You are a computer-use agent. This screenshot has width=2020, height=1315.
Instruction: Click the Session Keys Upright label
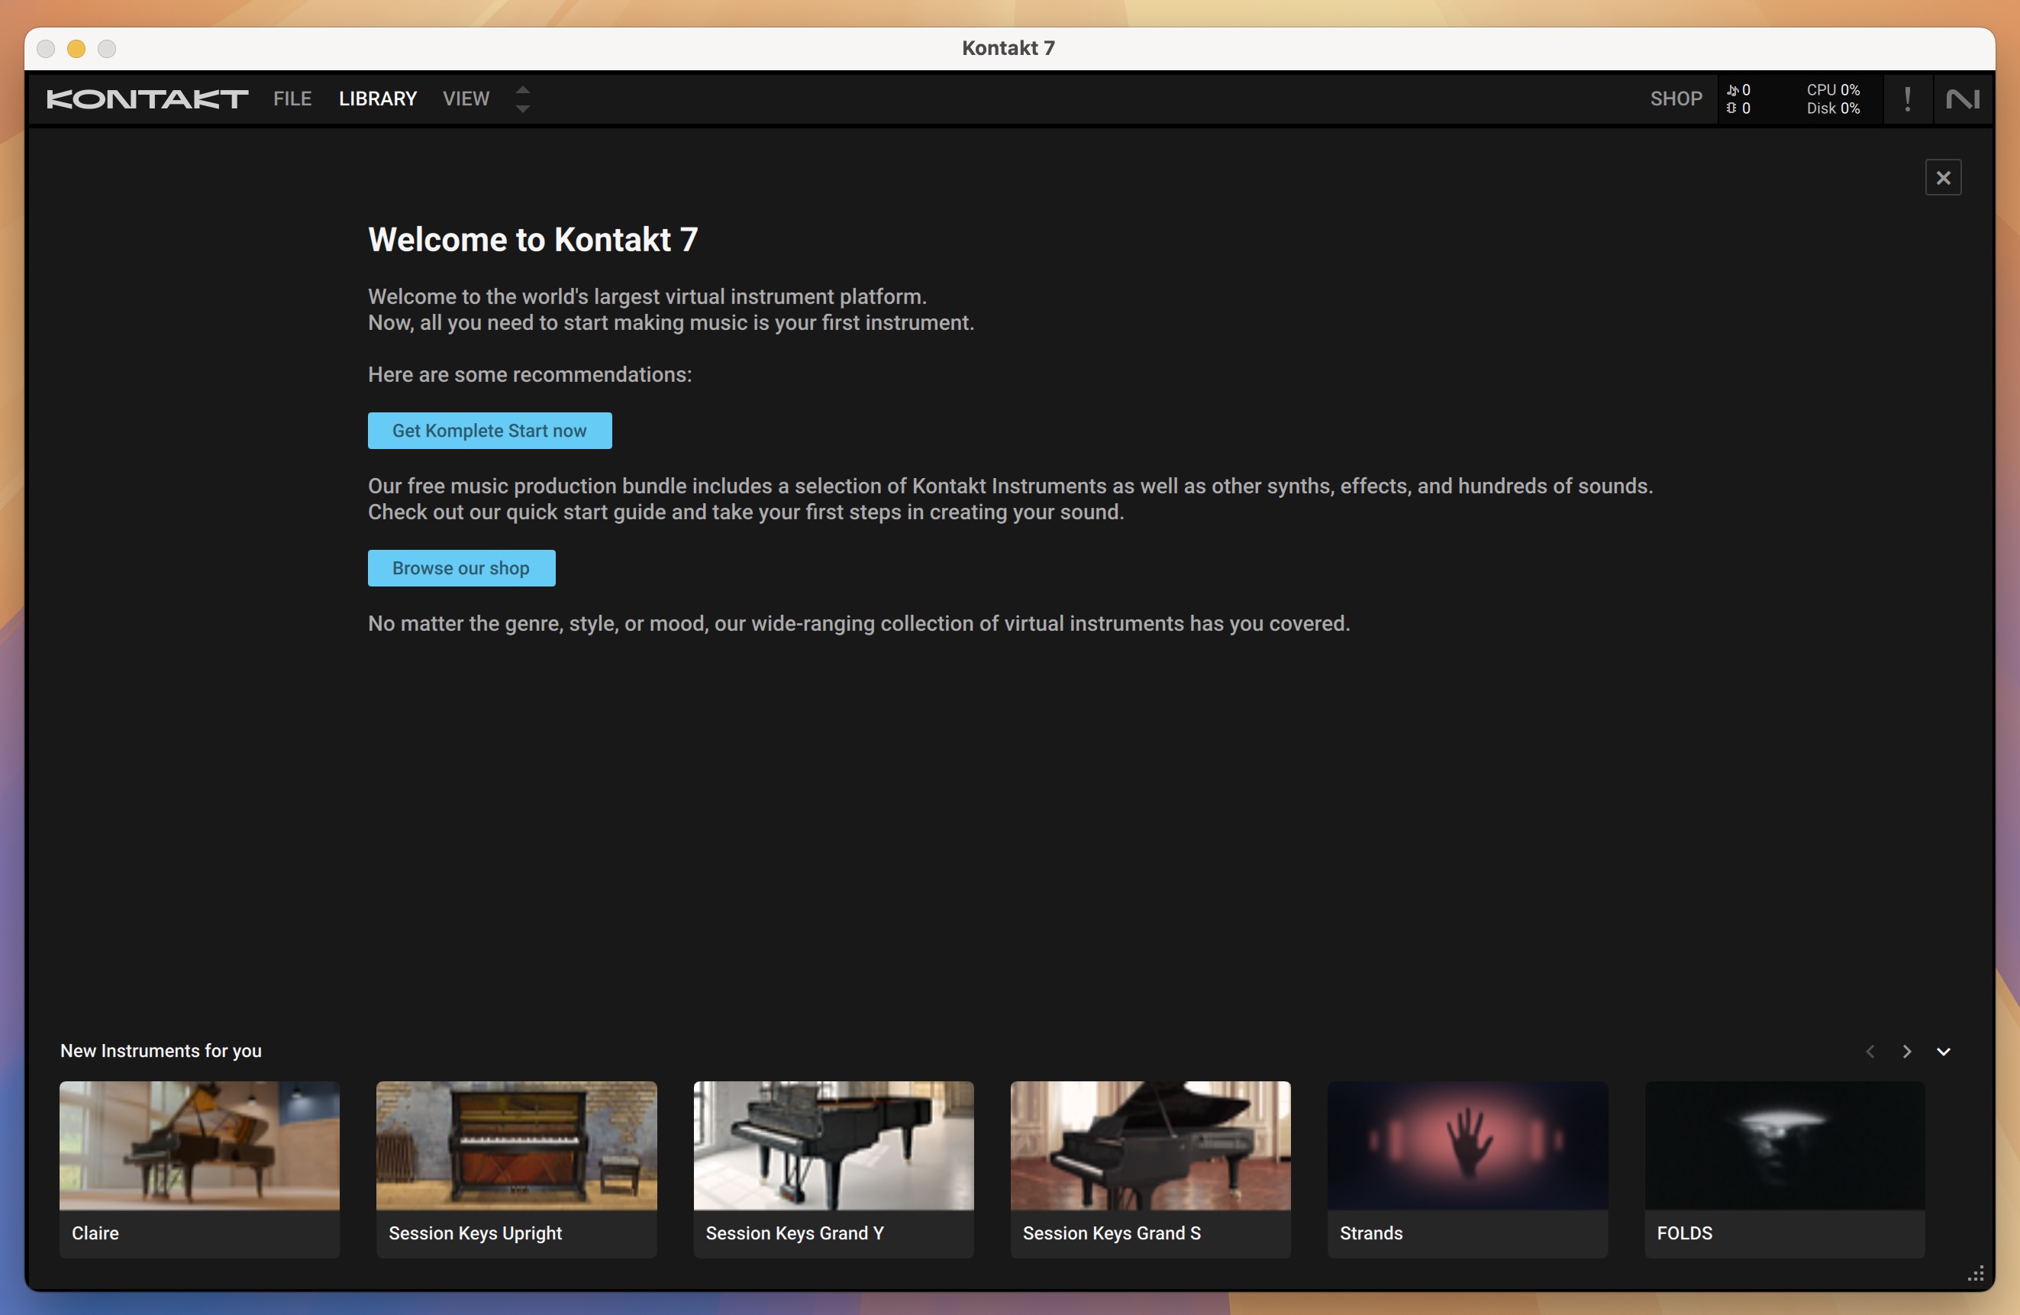[x=476, y=1233]
